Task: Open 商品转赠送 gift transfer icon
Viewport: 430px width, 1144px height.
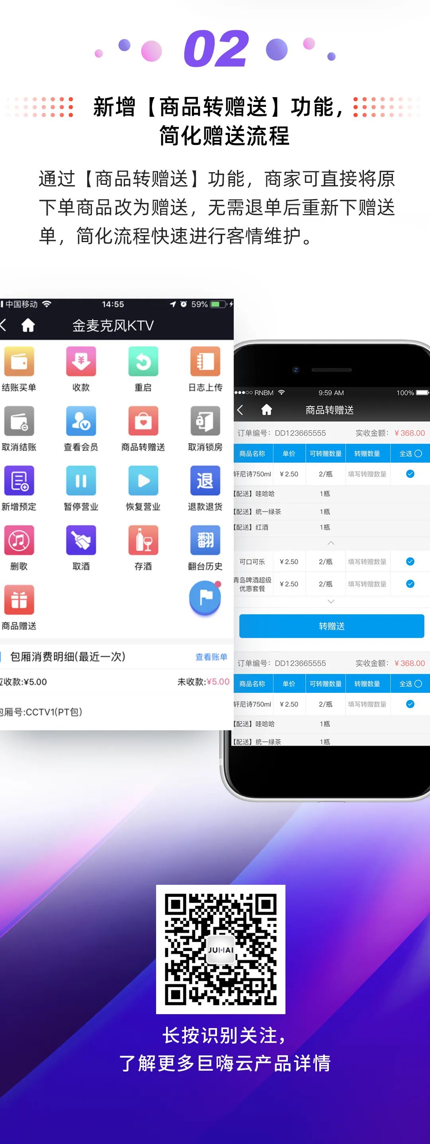Action: tap(143, 421)
